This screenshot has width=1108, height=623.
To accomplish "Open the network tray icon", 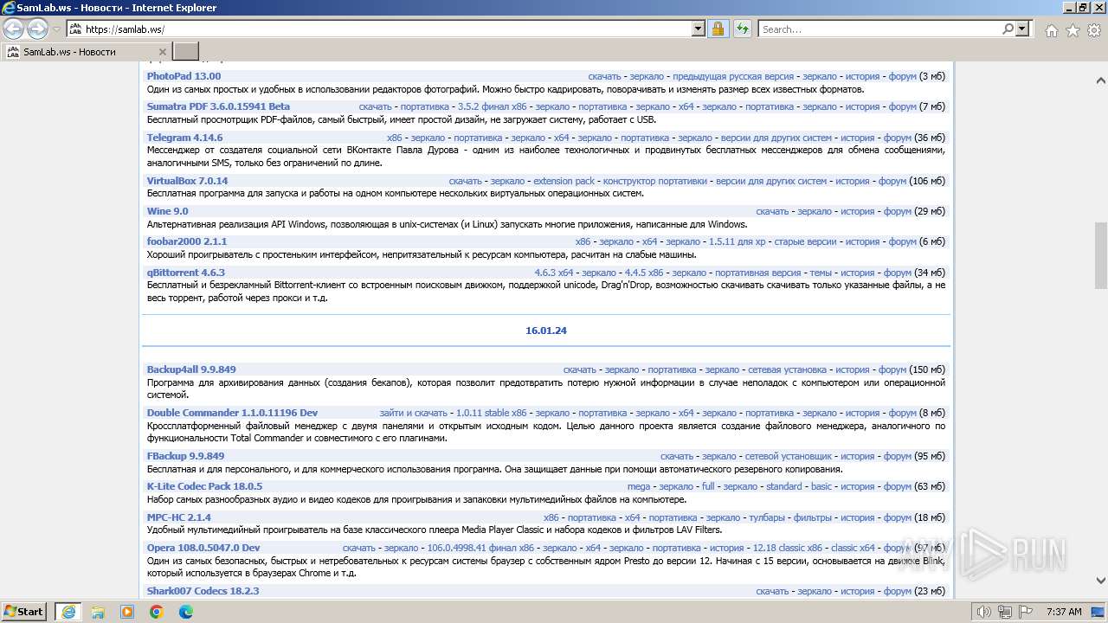I will tap(1004, 612).
